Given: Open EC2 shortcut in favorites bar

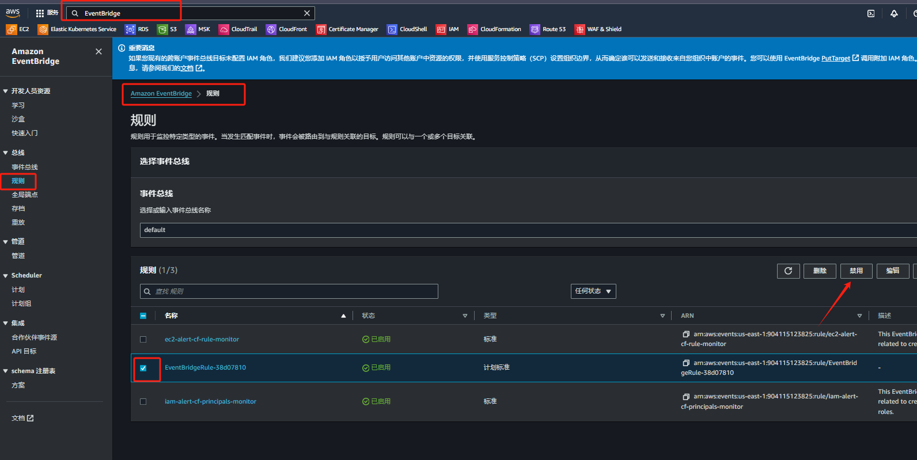Looking at the screenshot, I should click(x=17, y=29).
